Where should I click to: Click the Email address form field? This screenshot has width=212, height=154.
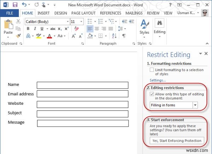(x=82, y=94)
